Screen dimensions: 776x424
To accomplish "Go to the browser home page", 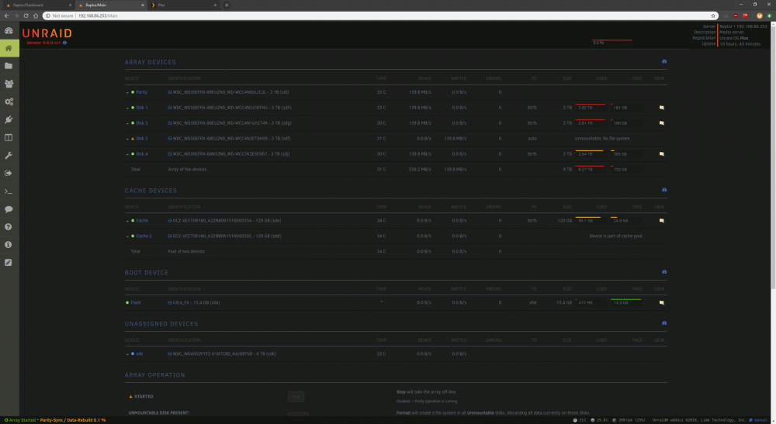I will (x=36, y=16).
